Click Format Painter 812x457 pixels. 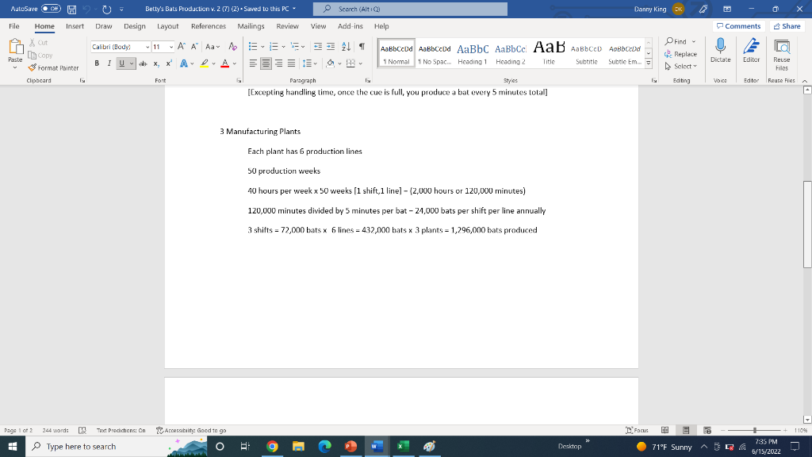coord(53,68)
